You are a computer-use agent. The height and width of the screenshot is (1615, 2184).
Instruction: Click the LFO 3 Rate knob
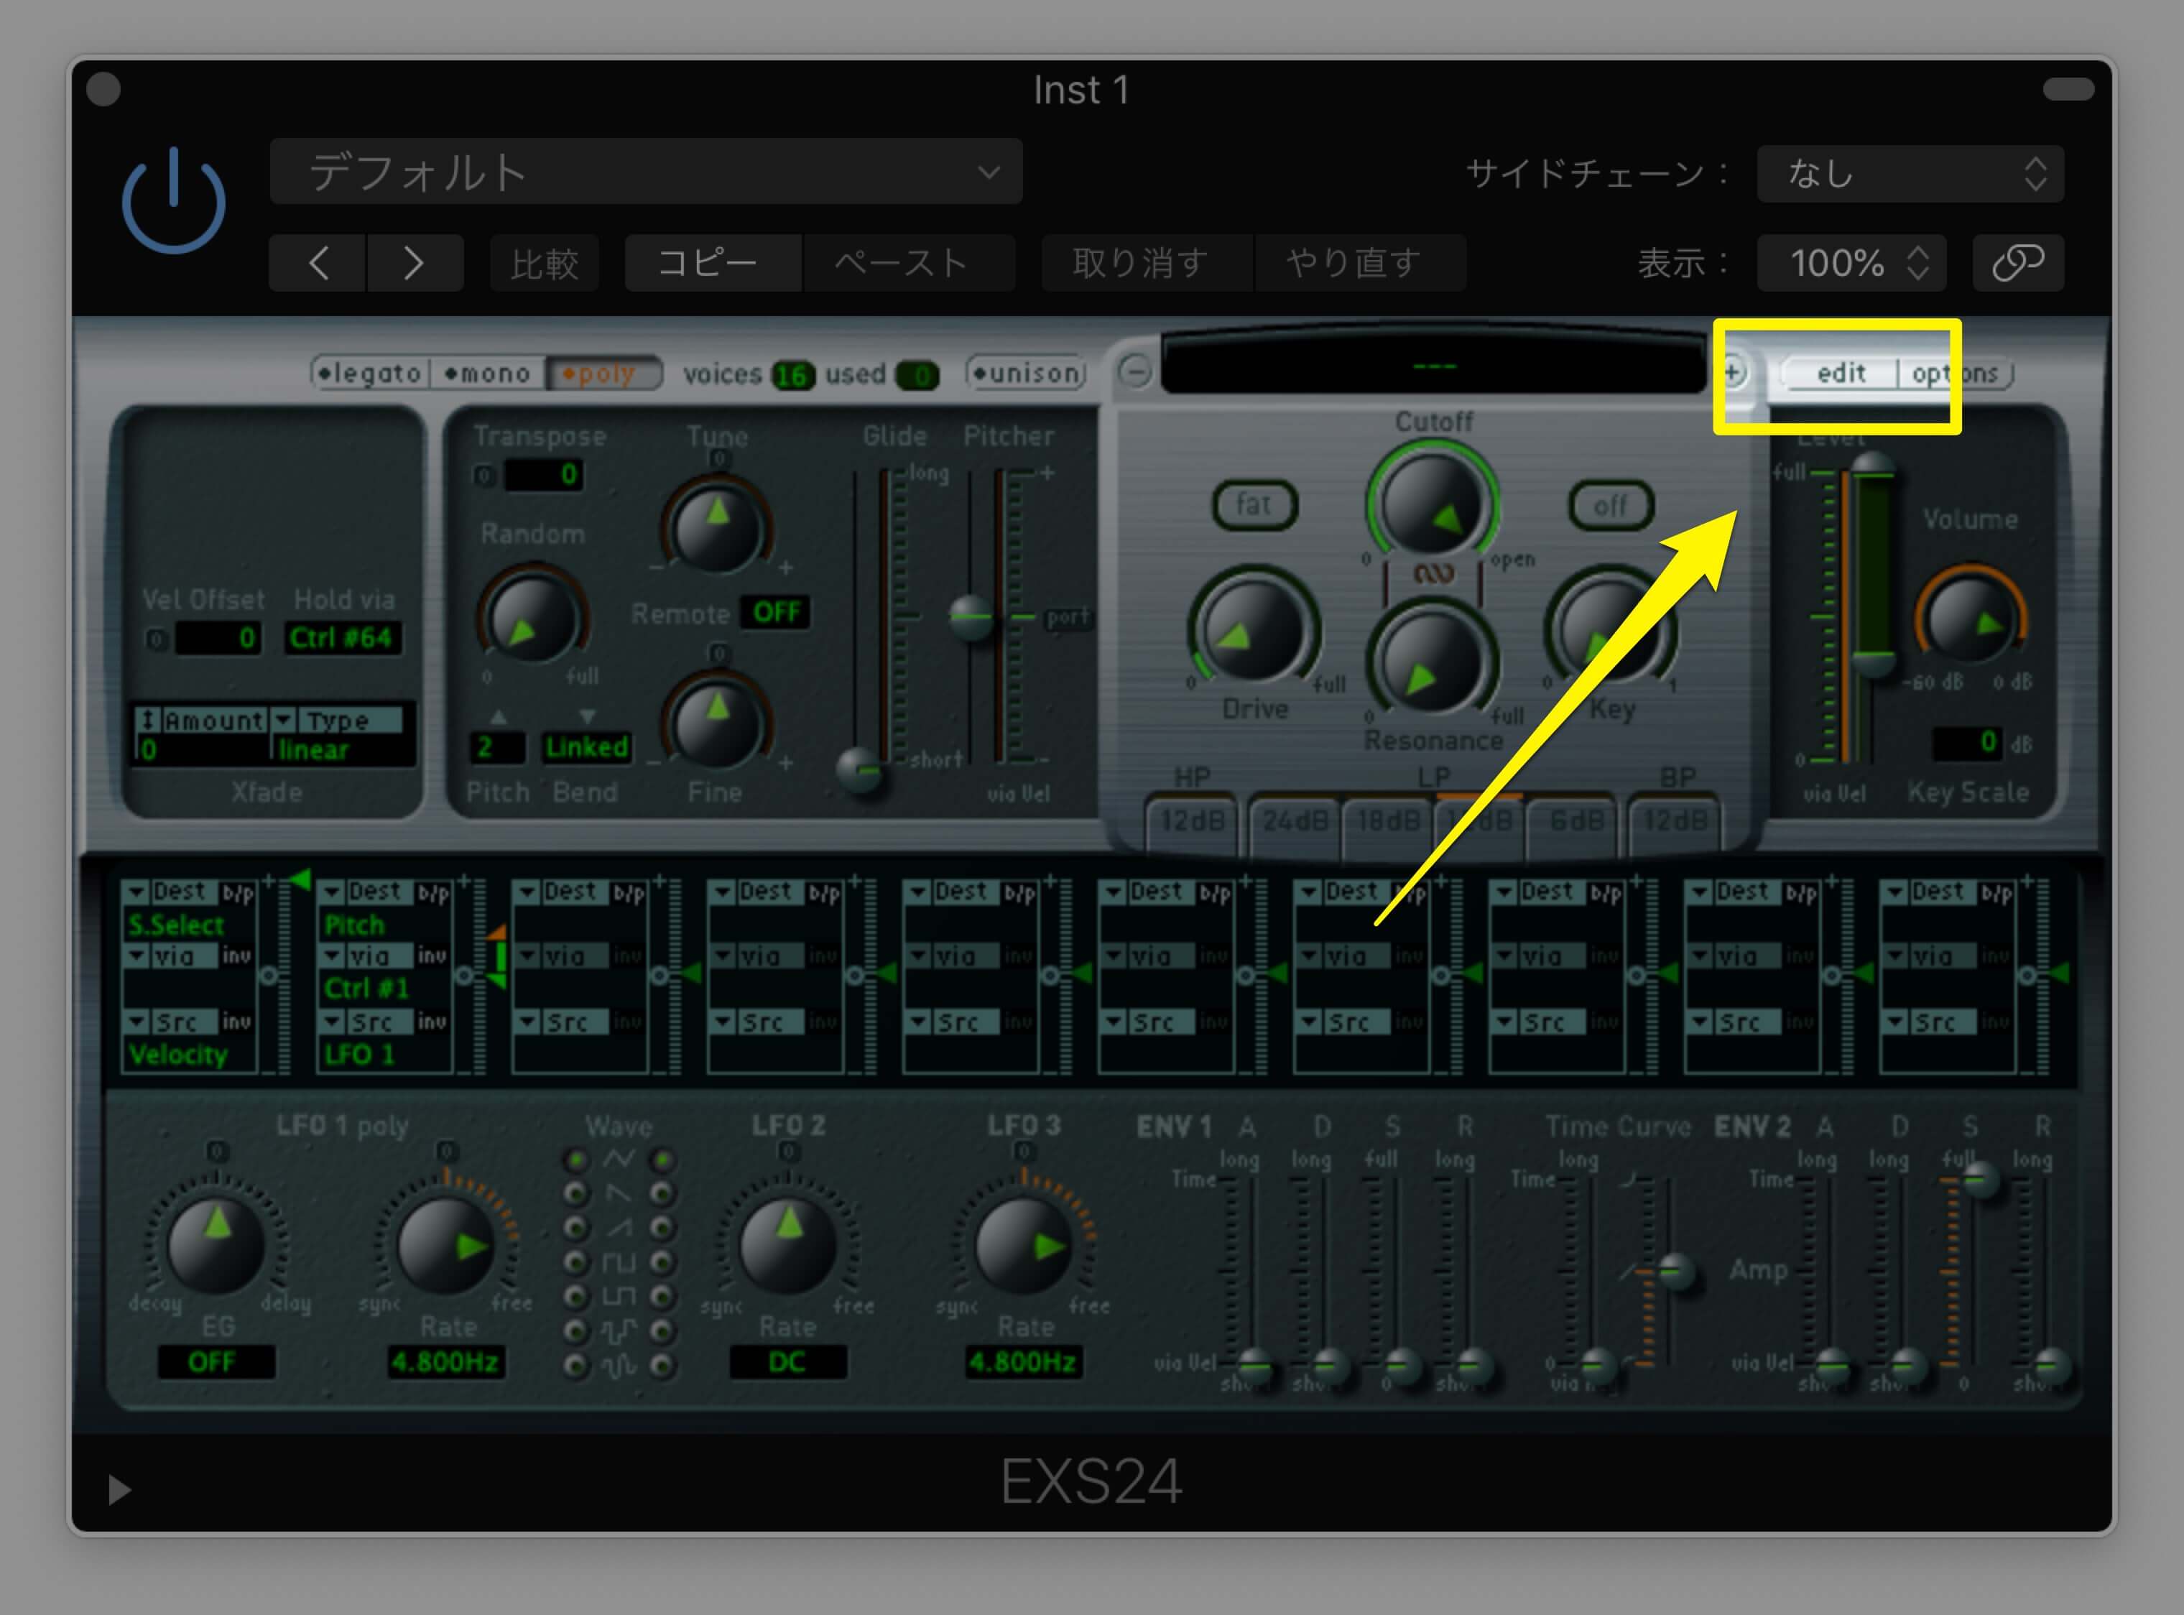pyautogui.click(x=1024, y=1246)
